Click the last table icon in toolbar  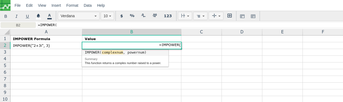pos(253,16)
